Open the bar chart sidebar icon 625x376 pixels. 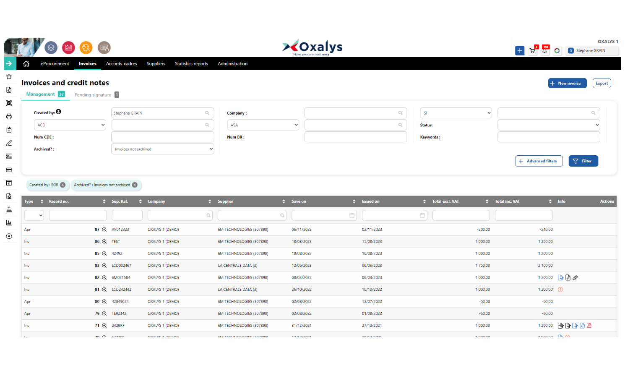pyautogui.click(x=9, y=223)
